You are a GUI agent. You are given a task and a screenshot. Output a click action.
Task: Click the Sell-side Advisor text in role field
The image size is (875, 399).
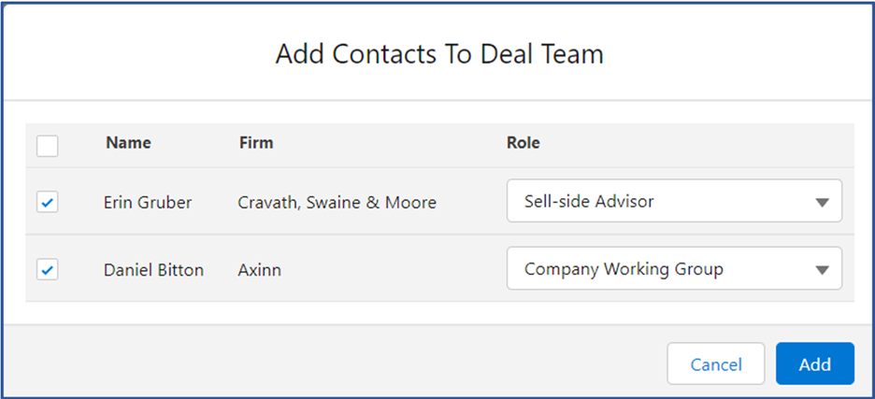[589, 201]
